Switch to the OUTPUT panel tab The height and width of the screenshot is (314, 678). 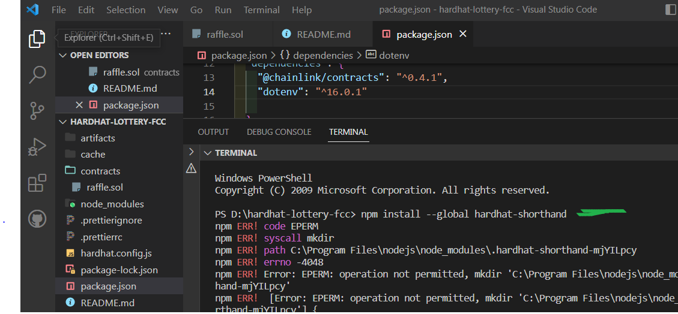click(x=213, y=132)
